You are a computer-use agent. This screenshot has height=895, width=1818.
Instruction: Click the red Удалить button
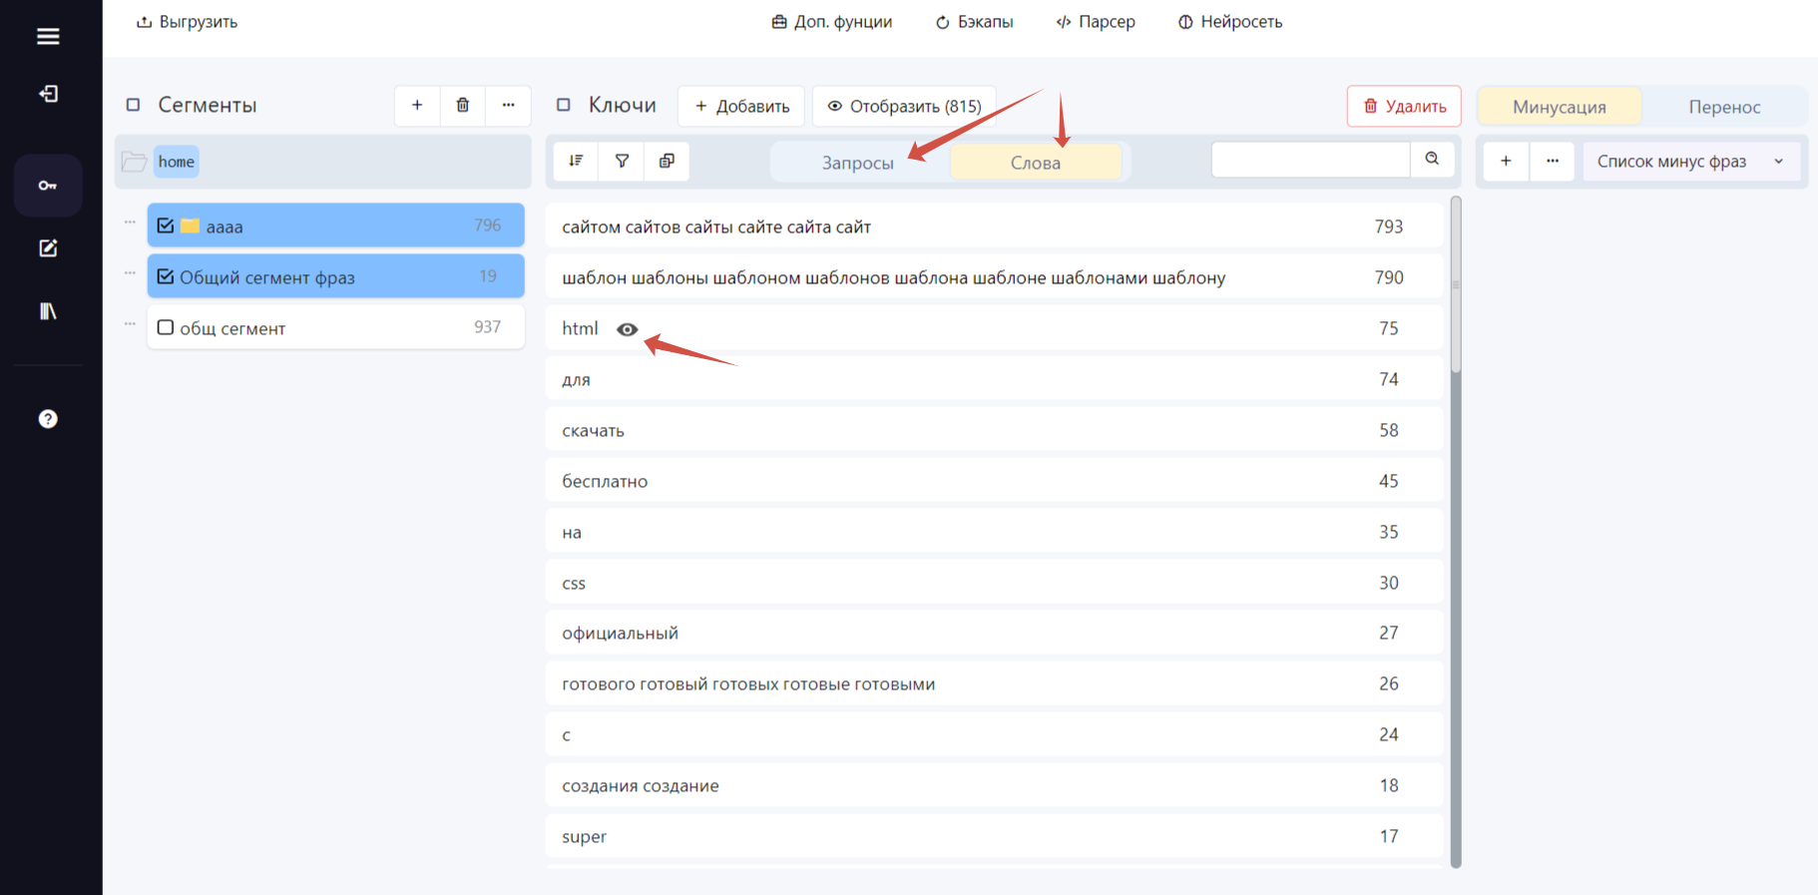(x=1404, y=106)
